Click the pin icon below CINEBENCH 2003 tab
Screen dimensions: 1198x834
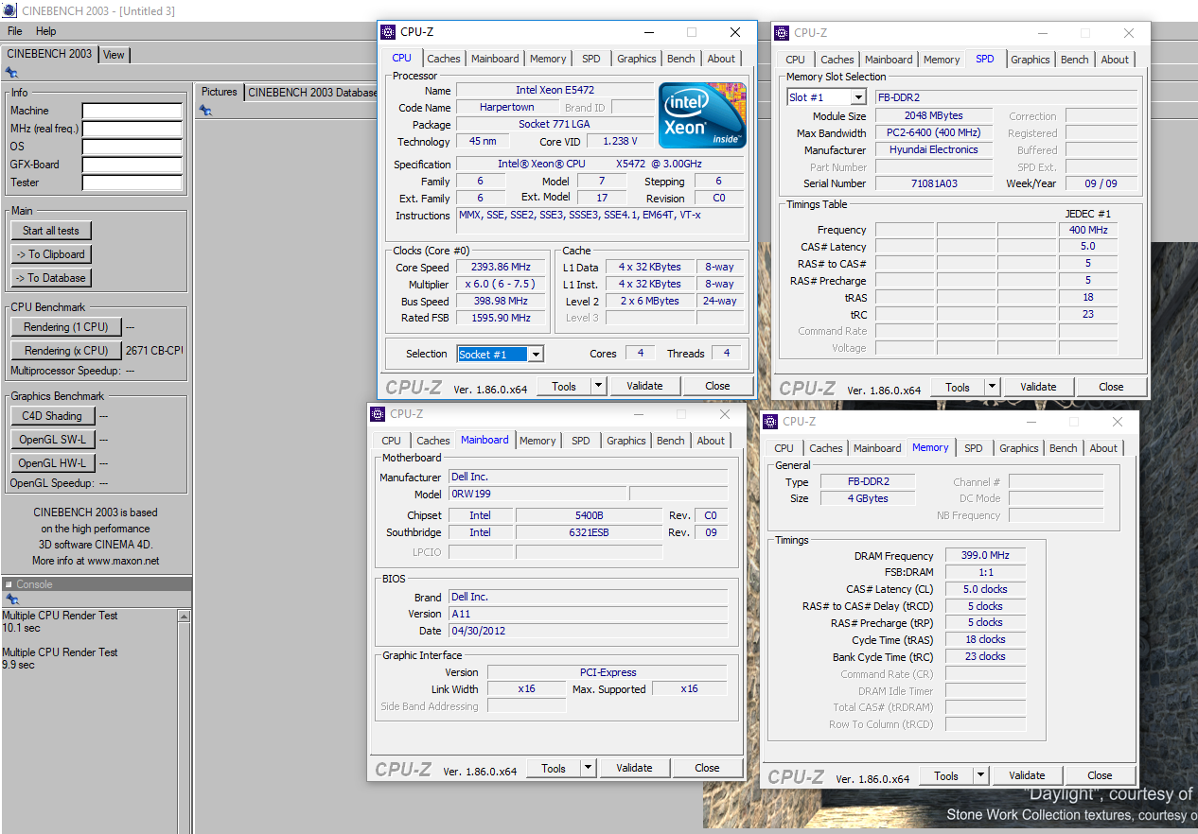(11, 72)
